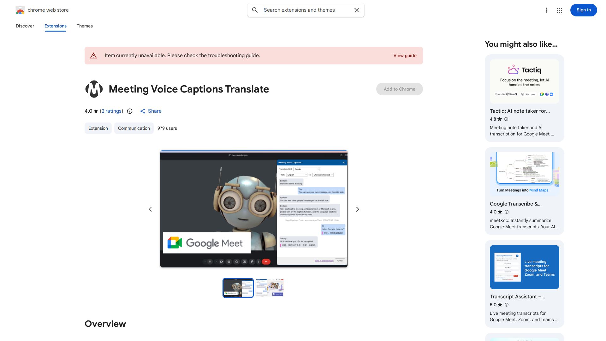Image resolution: width=606 pixels, height=341 pixels.
Task: Show the previous screenshot with the left arrow
Action: click(150, 209)
